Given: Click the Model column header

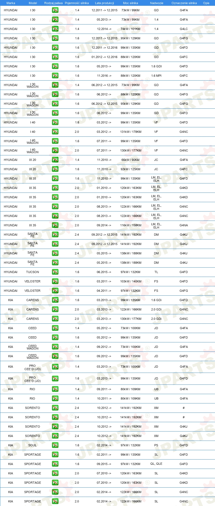Looking at the screenshot, I should pyautogui.click(x=33, y=3).
